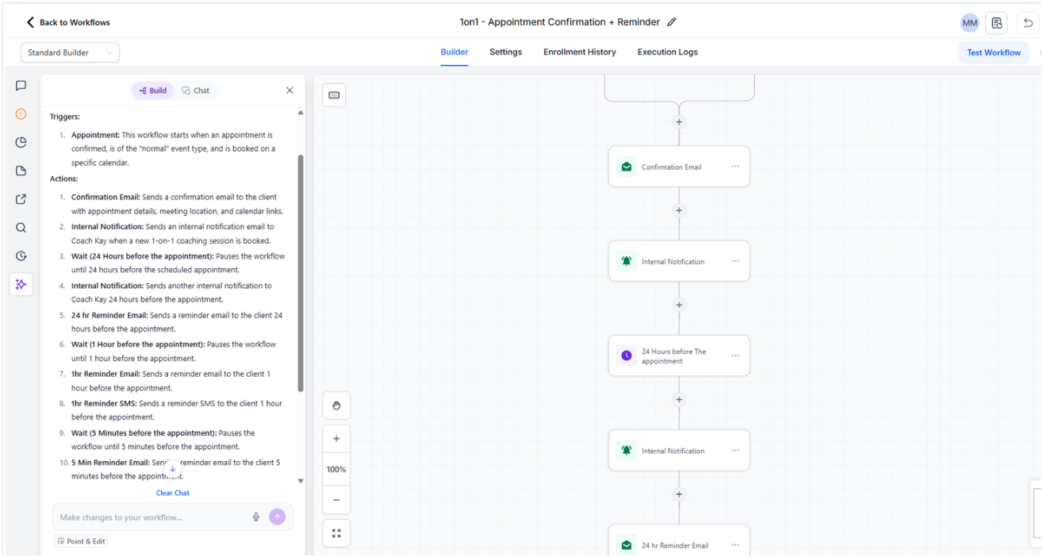The width and height of the screenshot is (1043, 557).
Task: Open the Execution Logs tab
Action: [668, 52]
